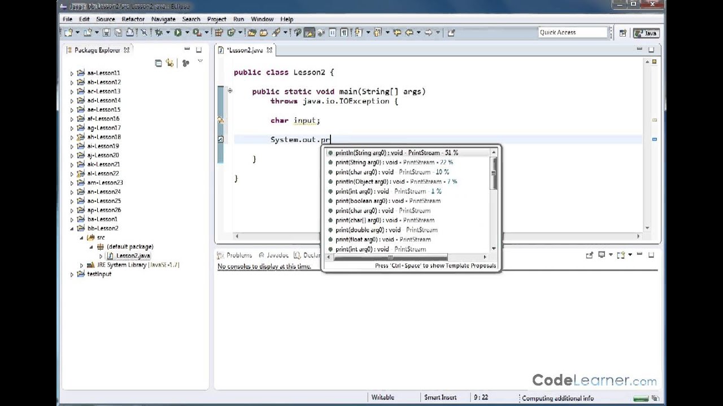Click Last Edit Location icon
The image size is (723, 406).
(x=397, y=33)
